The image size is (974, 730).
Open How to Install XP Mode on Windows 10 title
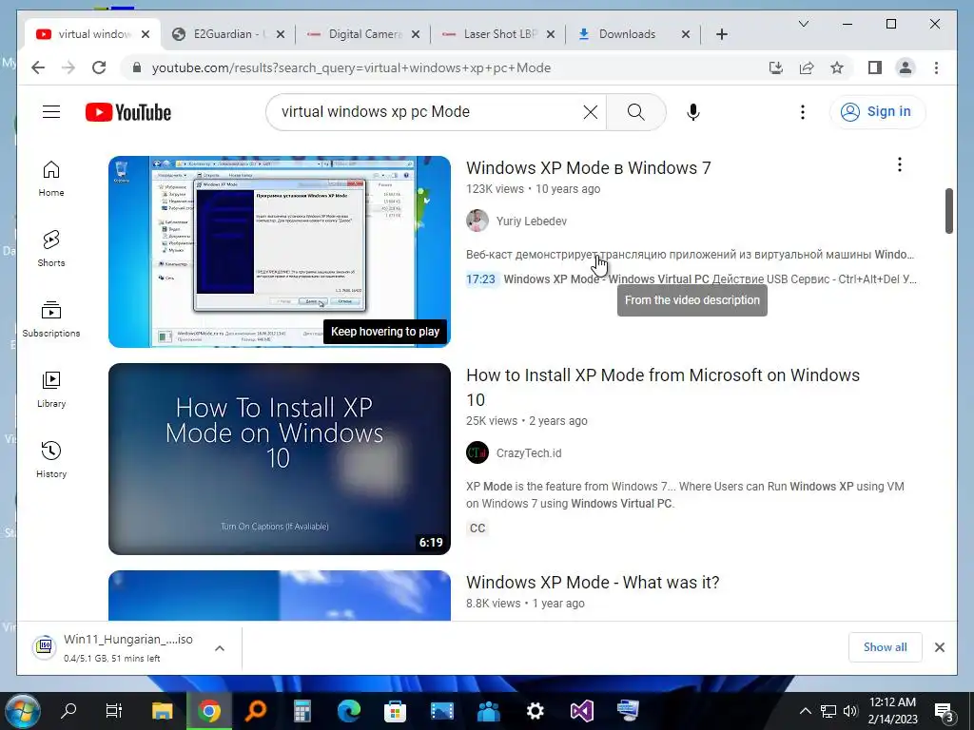coord(663,388)
